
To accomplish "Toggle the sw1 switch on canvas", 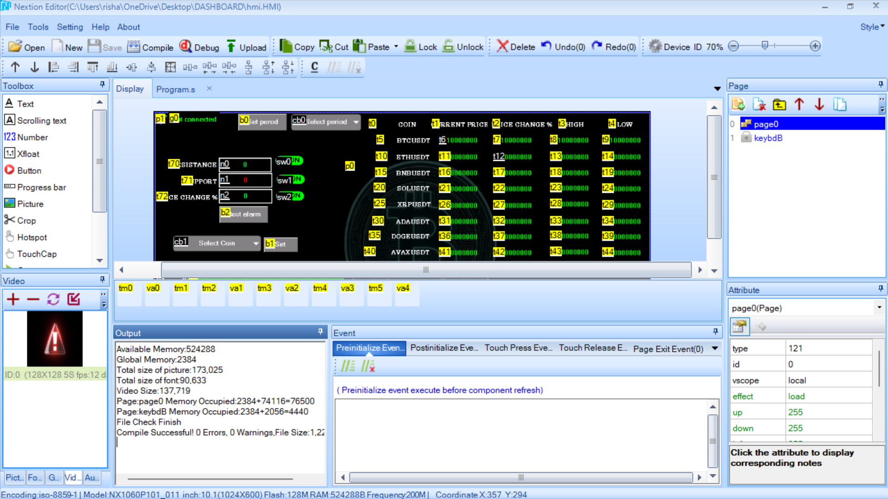I will 290,180.
